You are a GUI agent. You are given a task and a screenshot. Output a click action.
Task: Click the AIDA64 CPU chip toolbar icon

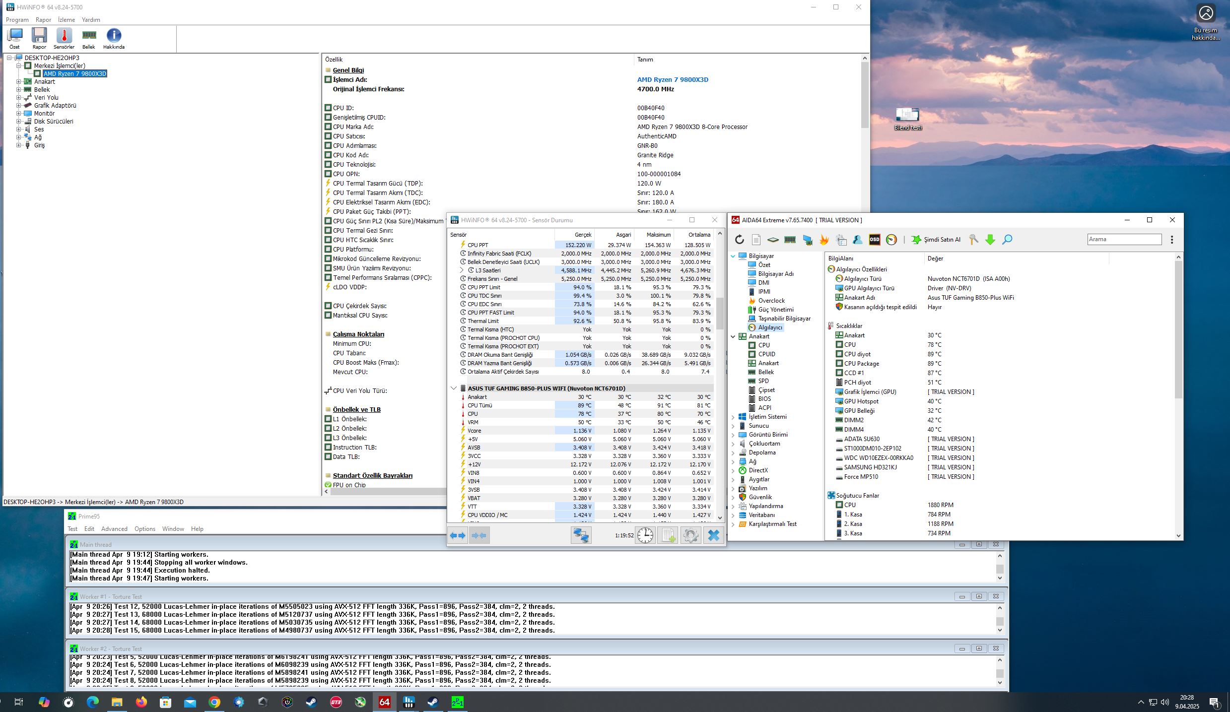pos(773,240)
